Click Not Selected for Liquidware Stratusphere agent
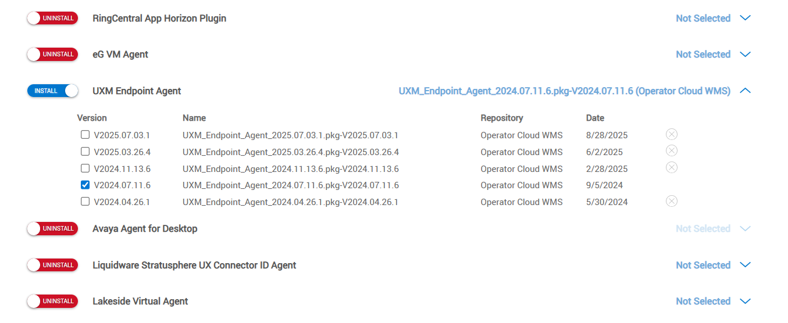 pos(703,265)
